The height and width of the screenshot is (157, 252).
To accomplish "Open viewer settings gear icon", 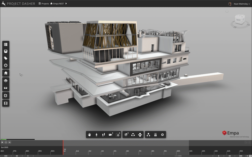I will point(162,135).
